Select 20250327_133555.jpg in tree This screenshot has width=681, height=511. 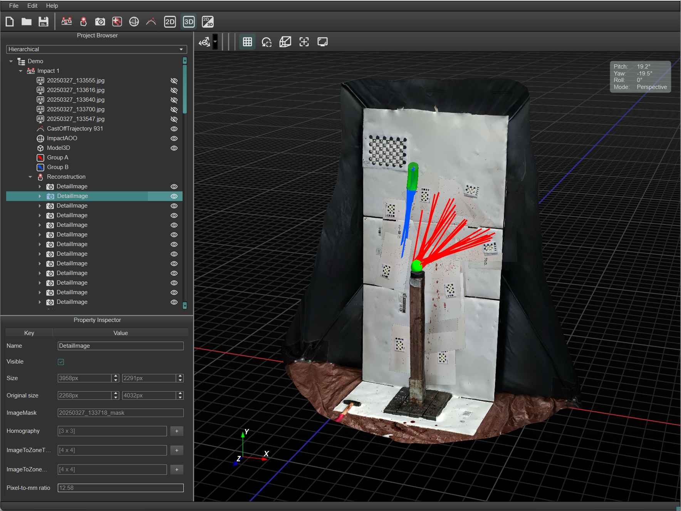tap(75, 80)
